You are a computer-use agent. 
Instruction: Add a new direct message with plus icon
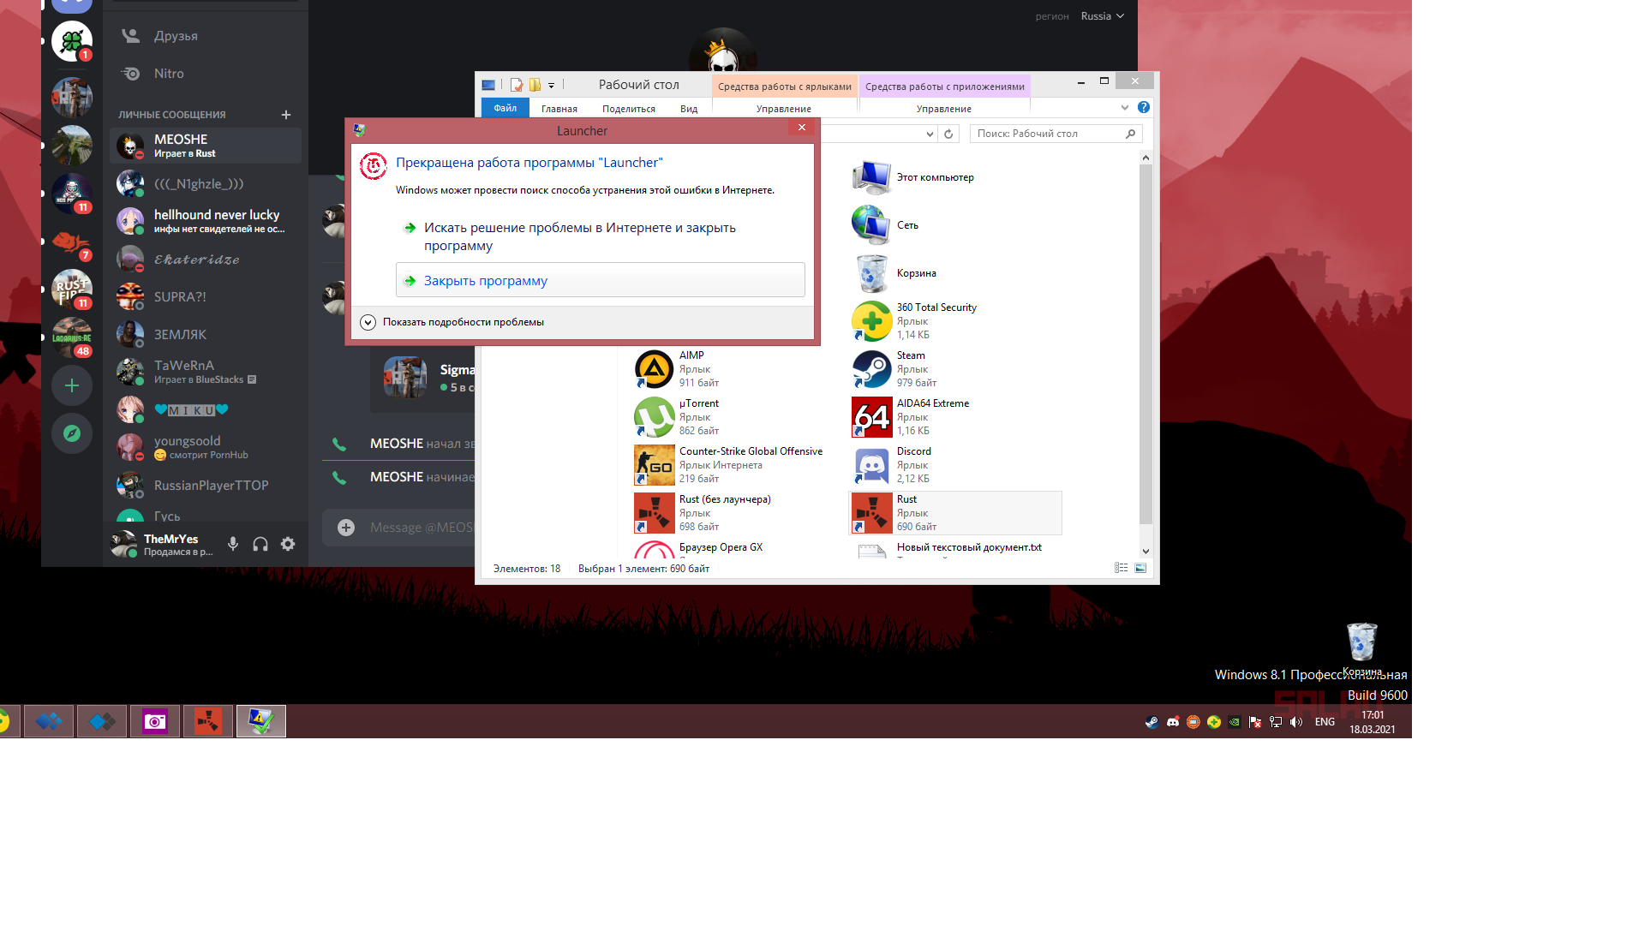click(x=286, y=115)
